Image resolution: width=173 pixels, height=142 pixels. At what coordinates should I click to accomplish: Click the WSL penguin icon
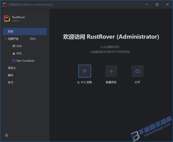tap(14, 53)
